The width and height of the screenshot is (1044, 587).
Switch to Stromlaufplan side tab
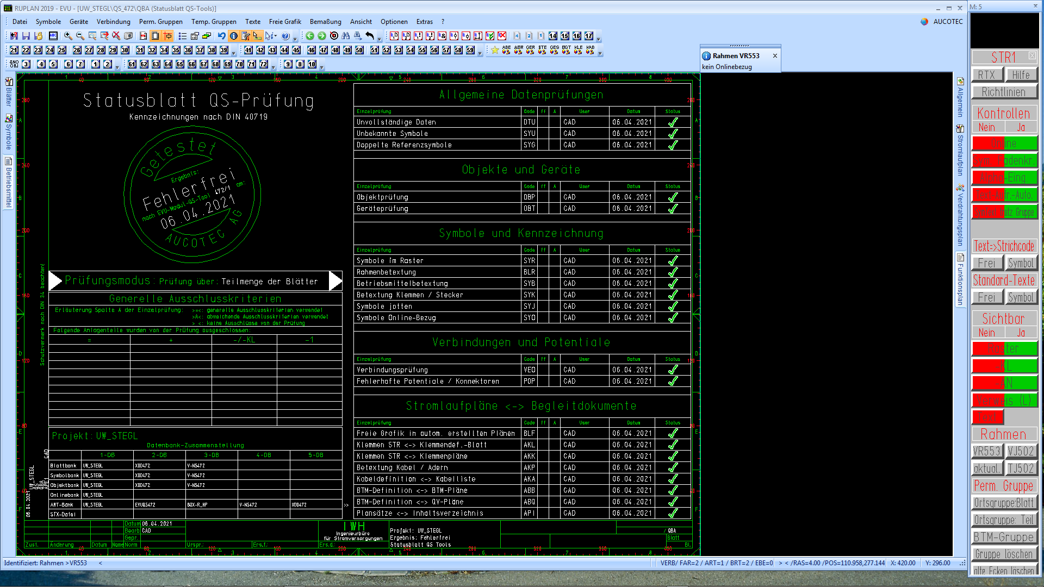click(x=960, y=151)
